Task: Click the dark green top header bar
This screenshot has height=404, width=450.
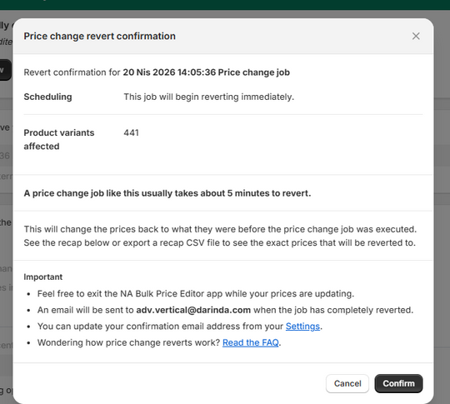Action: pyautogui.click(x=225, y=5)
